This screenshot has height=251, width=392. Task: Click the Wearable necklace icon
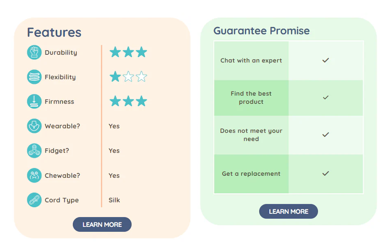tap(34, 126)
